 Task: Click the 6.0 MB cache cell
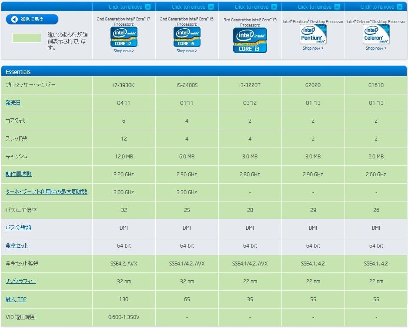(x=187, y=156)
